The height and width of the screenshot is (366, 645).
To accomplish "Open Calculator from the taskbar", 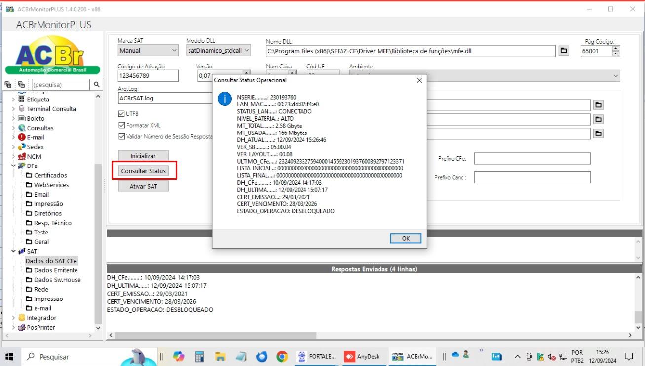I will click(199, 356).
